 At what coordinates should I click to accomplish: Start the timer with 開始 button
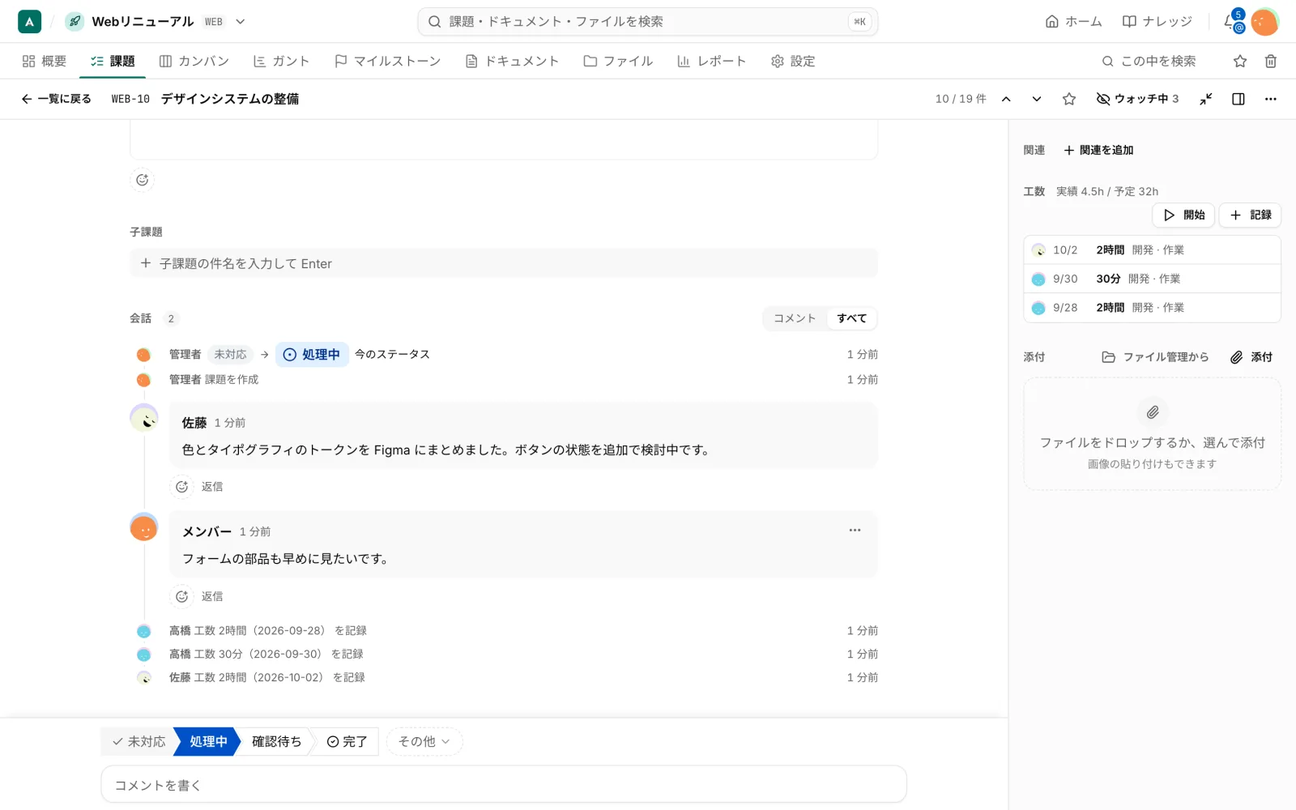[x=1183, y=215]
